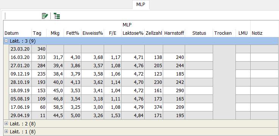This screenshot has height=136, width=279.
Task: Select the date cell 09.12.19
Action: (x=20, y=74)
